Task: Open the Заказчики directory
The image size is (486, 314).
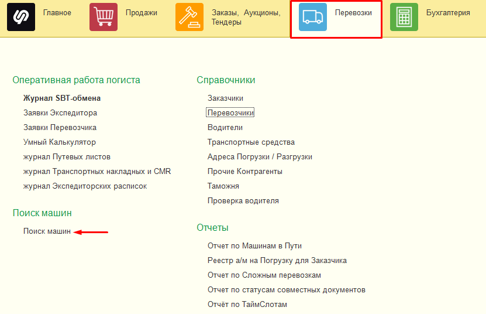Action: tap(225, 98)
